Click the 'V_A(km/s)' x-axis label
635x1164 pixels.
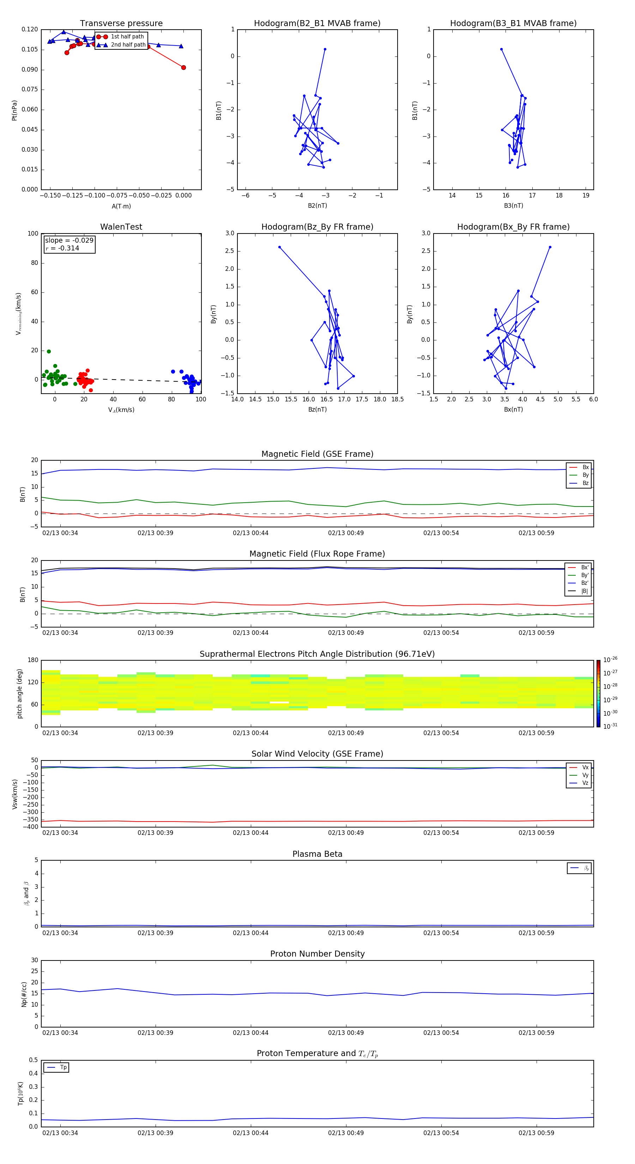click(121, 410)
